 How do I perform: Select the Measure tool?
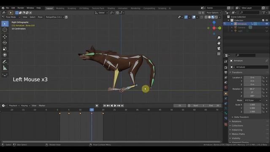click(5, 68)
